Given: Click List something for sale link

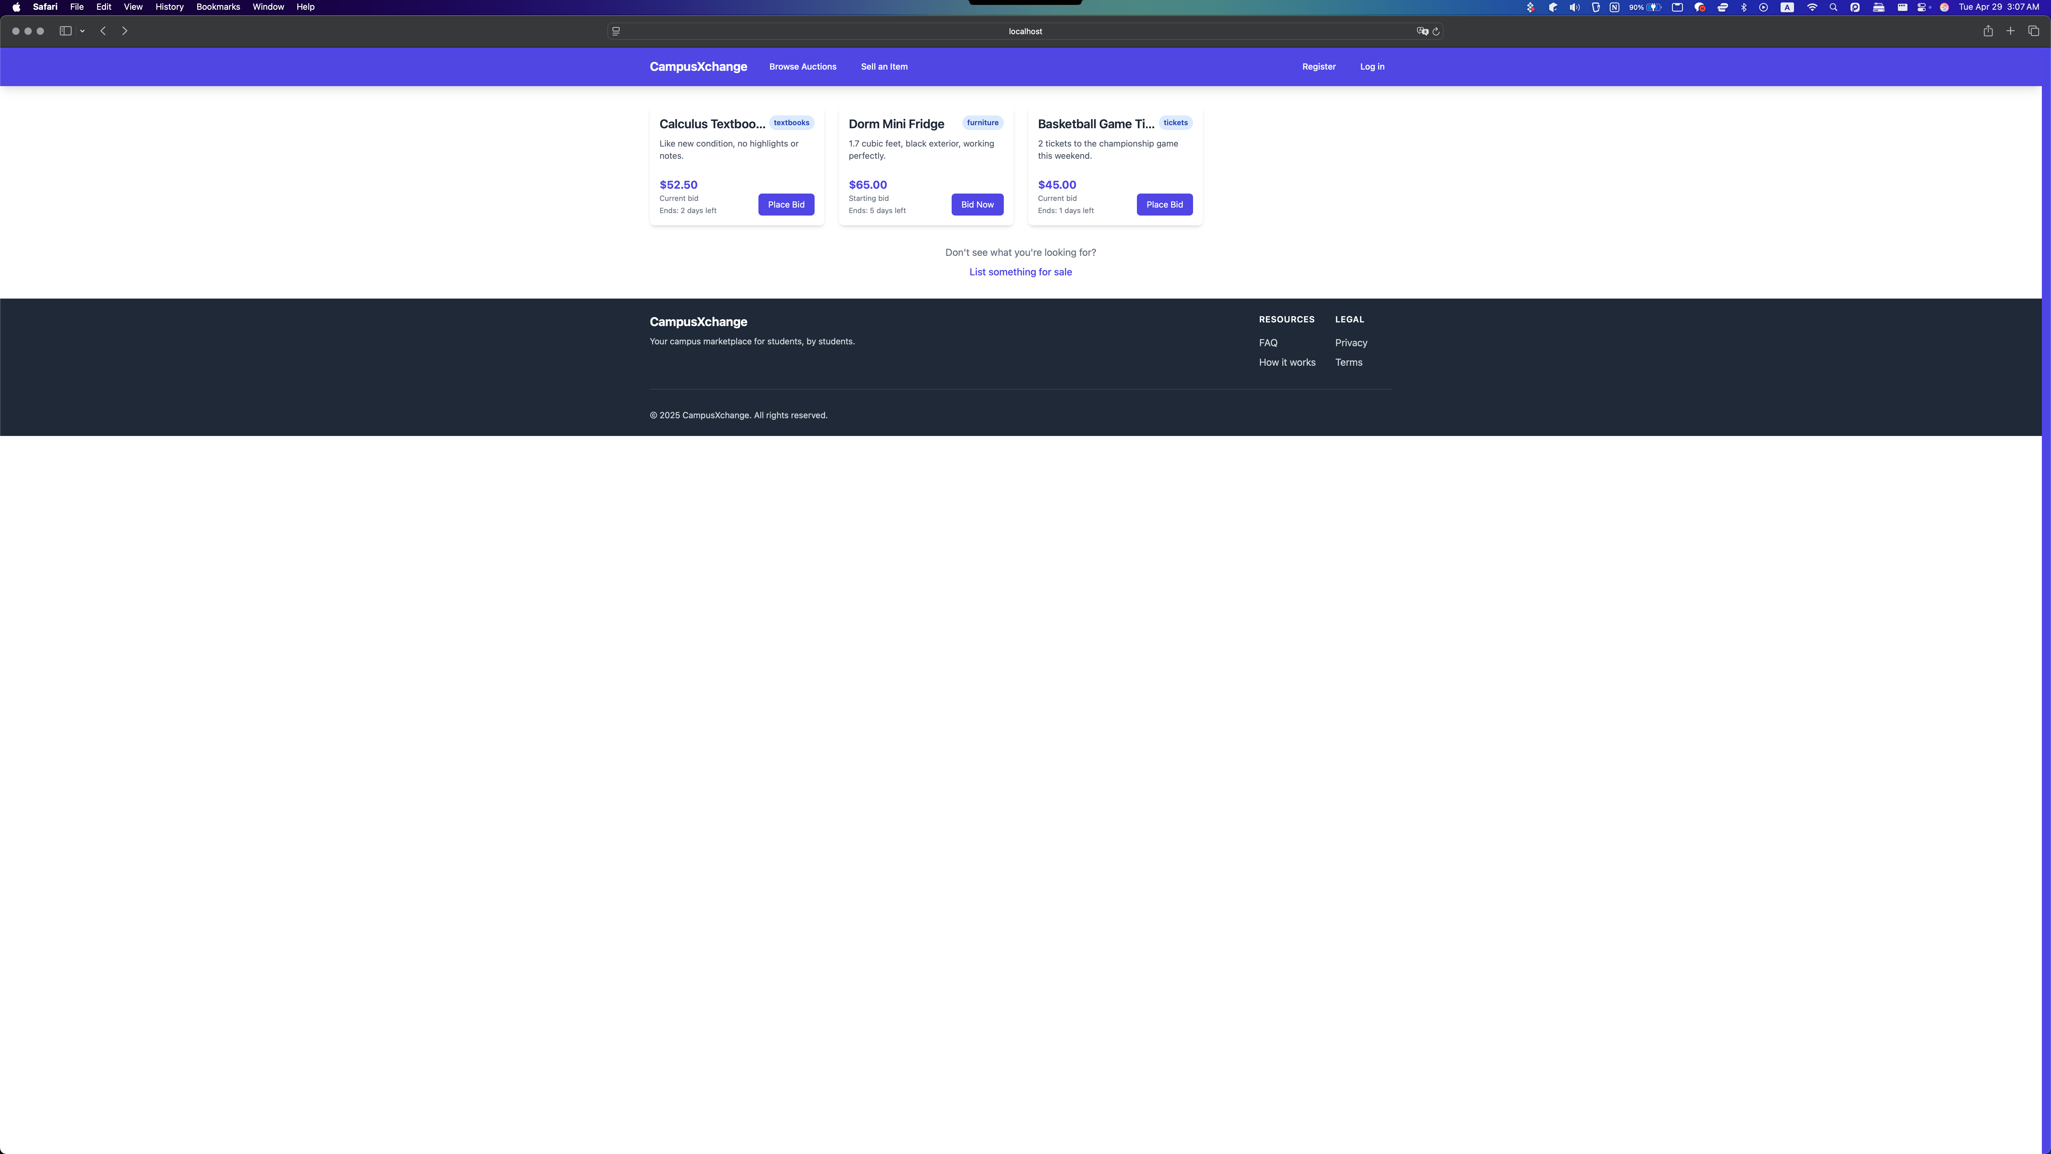Looking at the screenshot, I should [1020, 272].
